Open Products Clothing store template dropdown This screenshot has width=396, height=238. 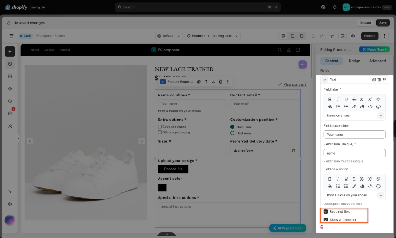pyautogui.click(x=212, y=36)
